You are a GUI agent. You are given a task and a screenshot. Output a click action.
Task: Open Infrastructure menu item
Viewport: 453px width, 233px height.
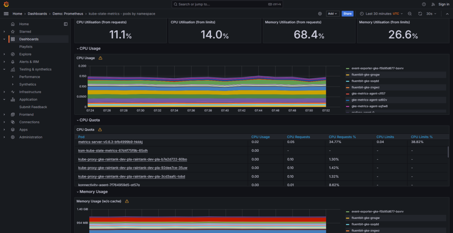(30, 92)
